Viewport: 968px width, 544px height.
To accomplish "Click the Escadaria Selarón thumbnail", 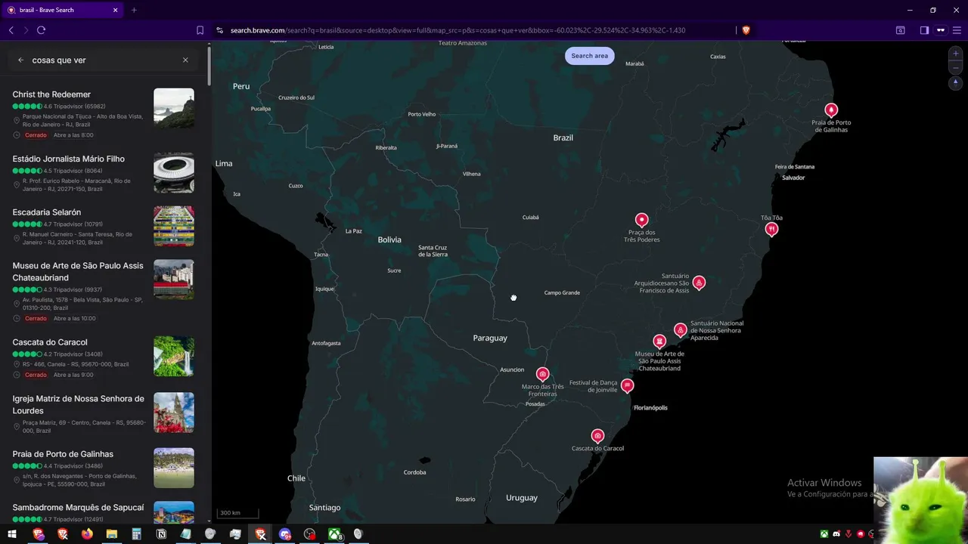I will coord(174,226).
